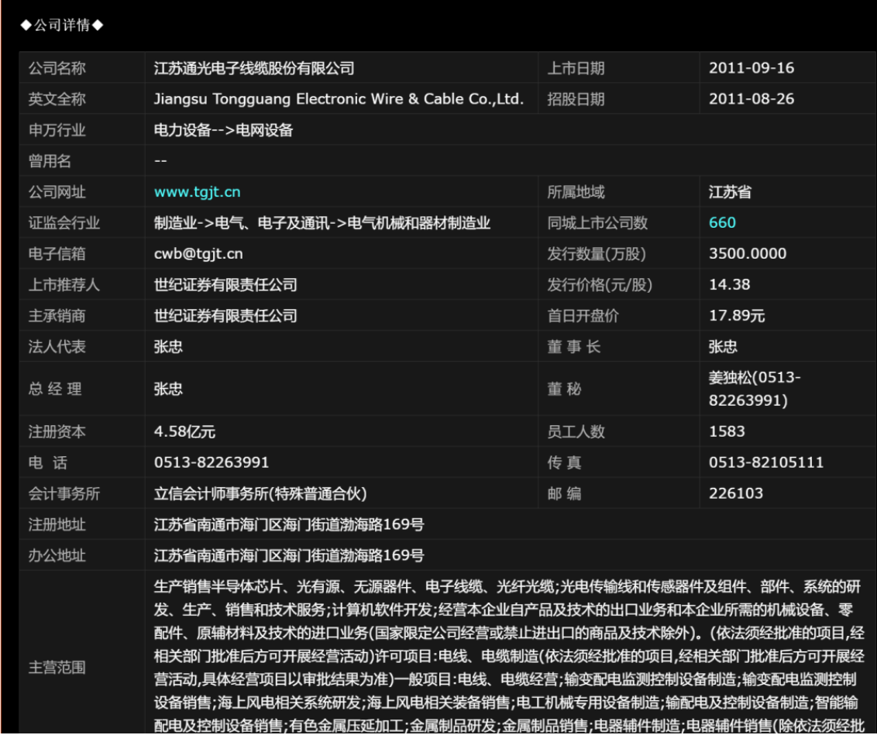Select the company name 江苏通光电子线缆股份有限公司

(x=254, y=68)
